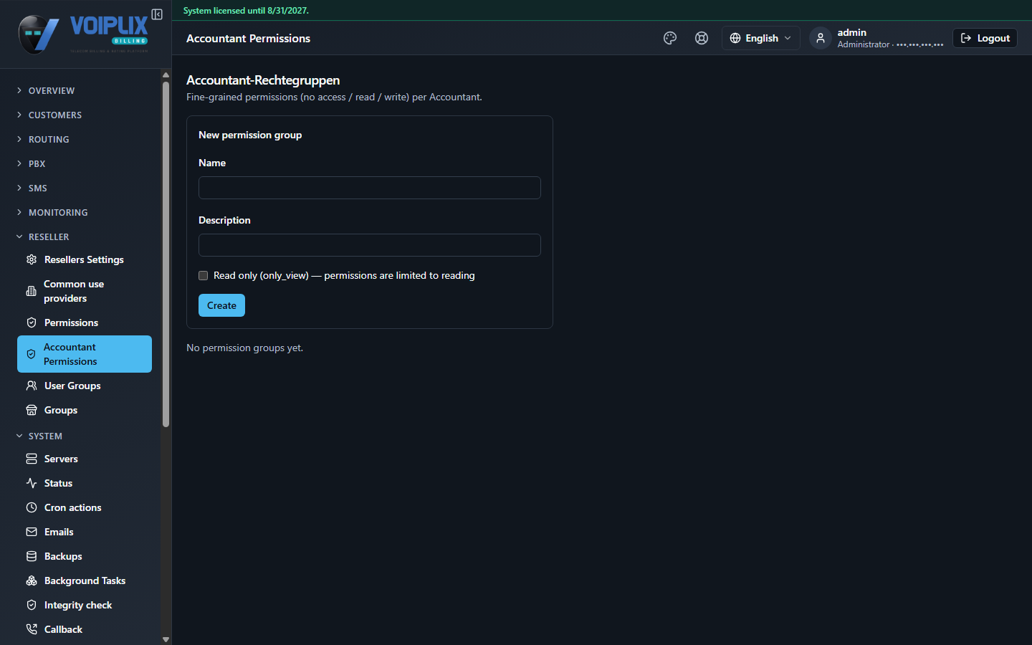Click the Accountant Permissions shield icon

(32, 354)
